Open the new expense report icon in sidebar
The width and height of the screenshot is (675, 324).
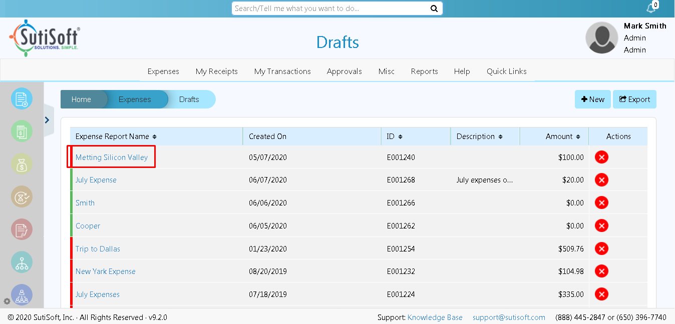pyautogui.click(x=22, y=98)
